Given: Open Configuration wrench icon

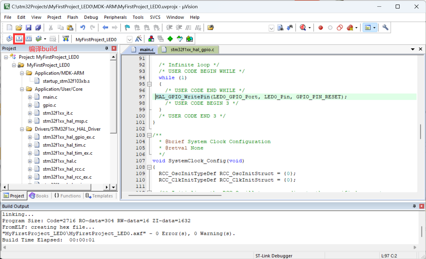Looking at the screenshot, I should point(385,27).
